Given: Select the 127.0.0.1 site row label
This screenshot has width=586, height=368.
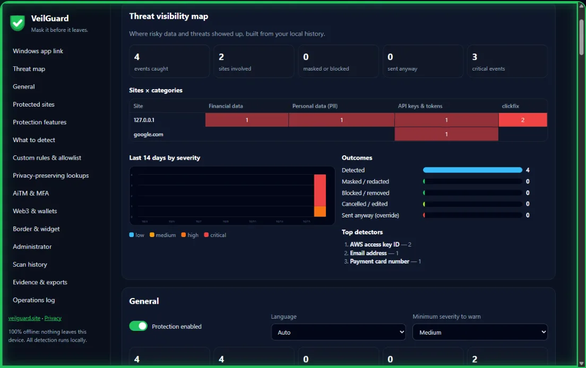Looking at the screenshot, I should 144,120.
